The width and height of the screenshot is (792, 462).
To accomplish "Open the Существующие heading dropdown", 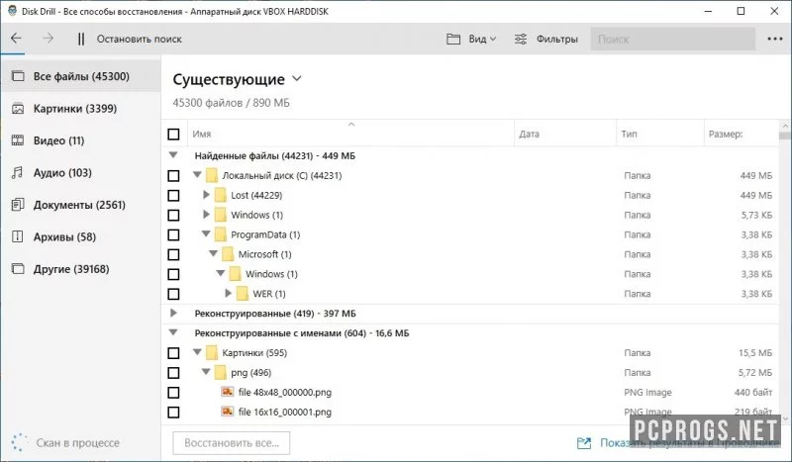I will coord(297,79).
